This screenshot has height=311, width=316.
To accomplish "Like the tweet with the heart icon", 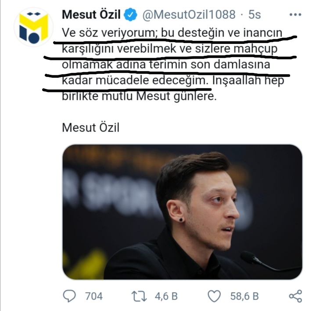I will coord(214,296).
